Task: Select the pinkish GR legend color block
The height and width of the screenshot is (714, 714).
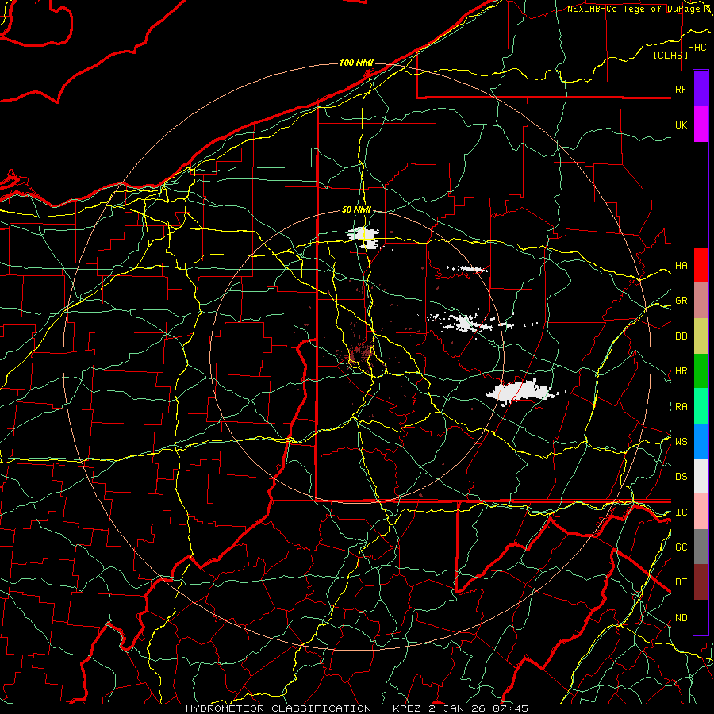Action: [x=701, y=301]
